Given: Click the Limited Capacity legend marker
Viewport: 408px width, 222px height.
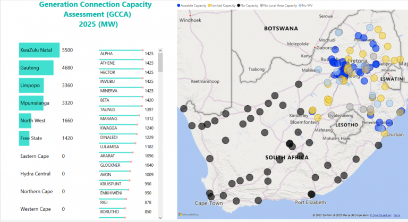Looking at the screenshot, I should click(209, 5).
